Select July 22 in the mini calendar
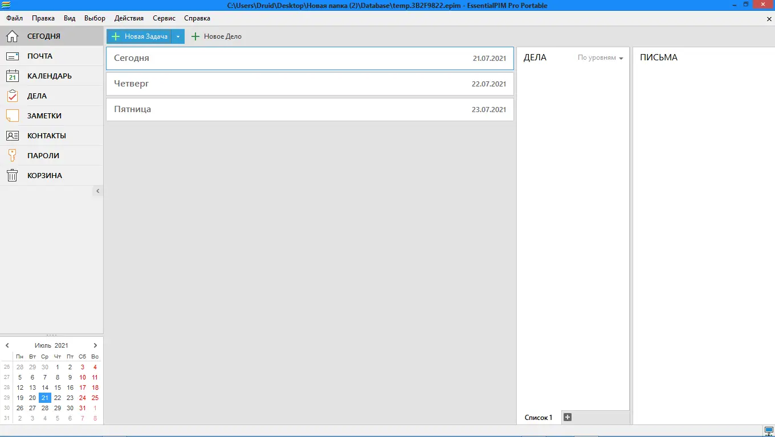 point(58,398)
